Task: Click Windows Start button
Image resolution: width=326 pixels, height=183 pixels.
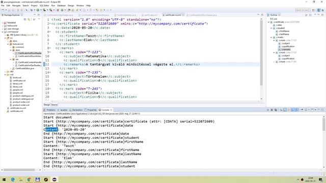Action: (4, 179)
